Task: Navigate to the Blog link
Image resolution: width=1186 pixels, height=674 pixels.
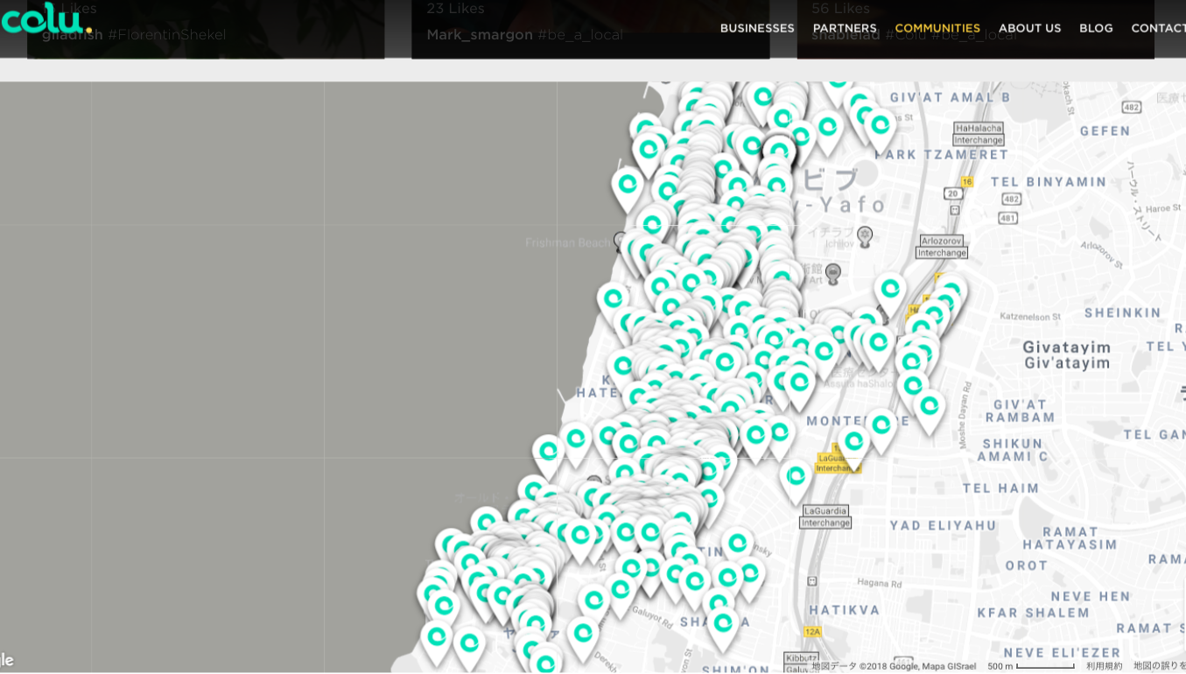Action: tap(1095, 28)
